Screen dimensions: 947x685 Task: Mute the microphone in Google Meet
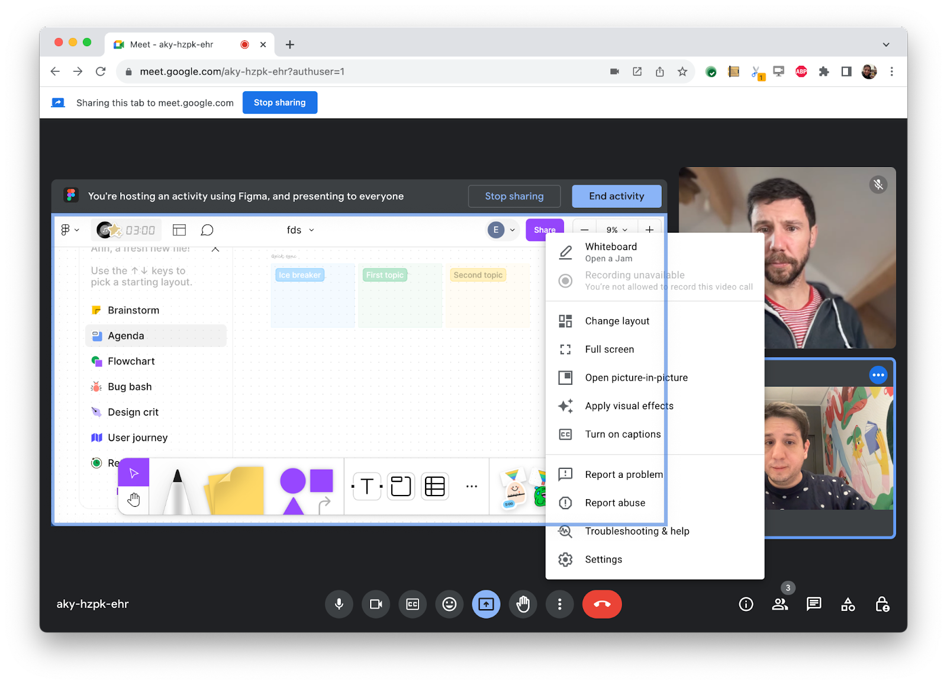[x=339, y=604]
